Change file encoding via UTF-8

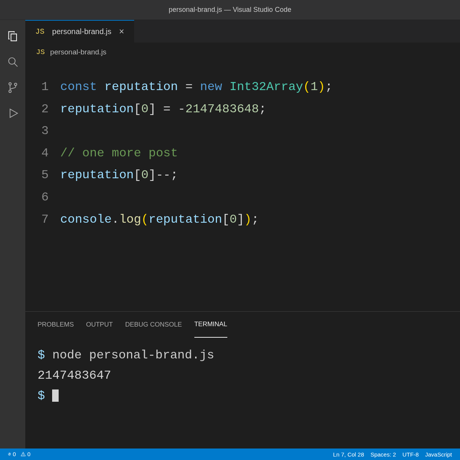(411, 454)
